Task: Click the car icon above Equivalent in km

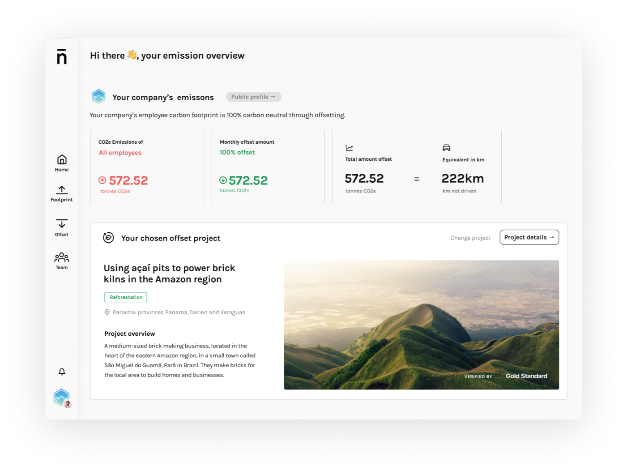Action: [446, 148]
